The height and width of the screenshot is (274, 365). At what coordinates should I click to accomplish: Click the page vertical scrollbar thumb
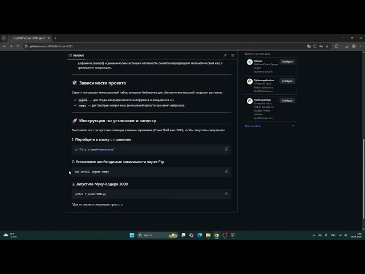[363, 178]
